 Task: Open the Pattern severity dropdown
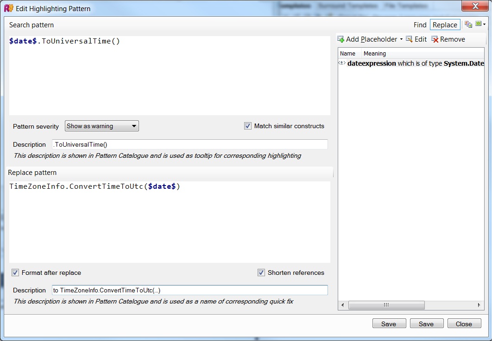(x=101, y=126)
